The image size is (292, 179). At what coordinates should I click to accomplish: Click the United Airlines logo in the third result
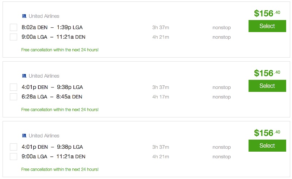point(24,136)
